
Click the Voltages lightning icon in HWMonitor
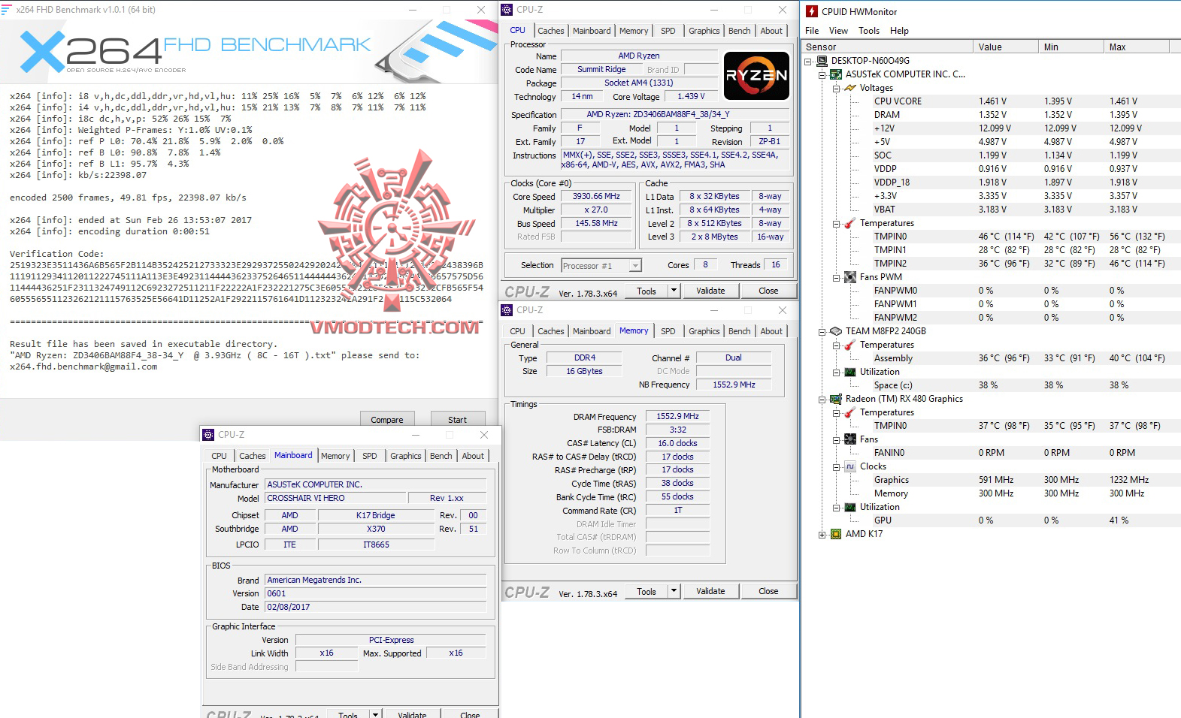[x=850, y=88]
